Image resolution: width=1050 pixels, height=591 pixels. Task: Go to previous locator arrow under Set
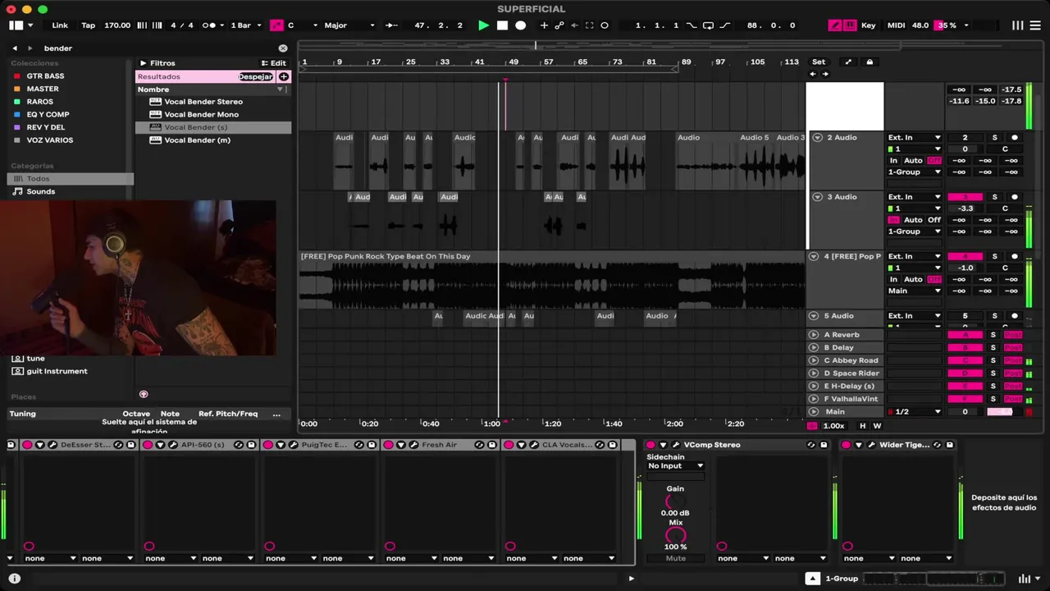[813, 74]
